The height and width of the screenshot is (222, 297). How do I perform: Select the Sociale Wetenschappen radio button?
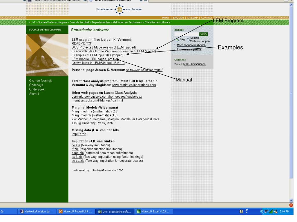pyautogui.click(x=188, y=40)
